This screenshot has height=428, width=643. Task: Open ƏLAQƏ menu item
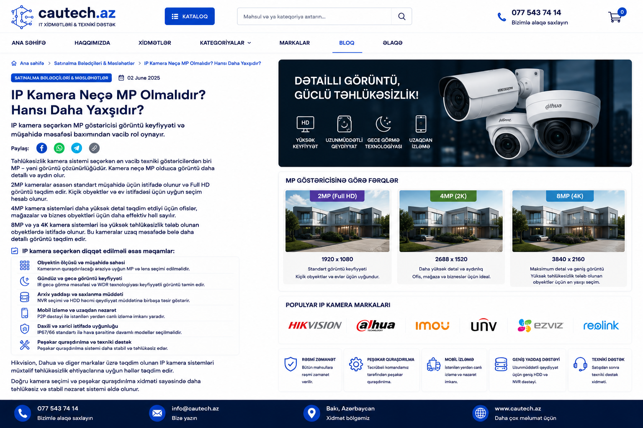click(393, 43)
